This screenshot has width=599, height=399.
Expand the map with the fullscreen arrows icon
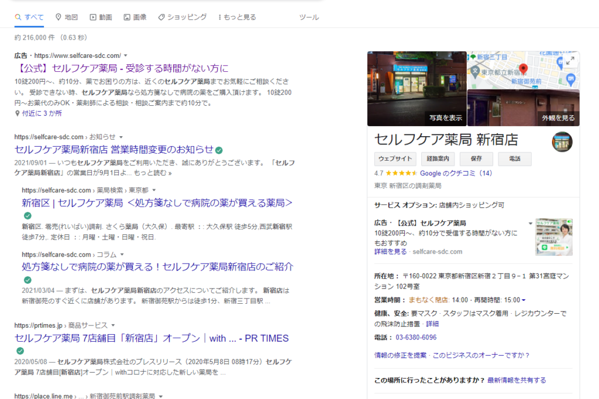[570, 61]
